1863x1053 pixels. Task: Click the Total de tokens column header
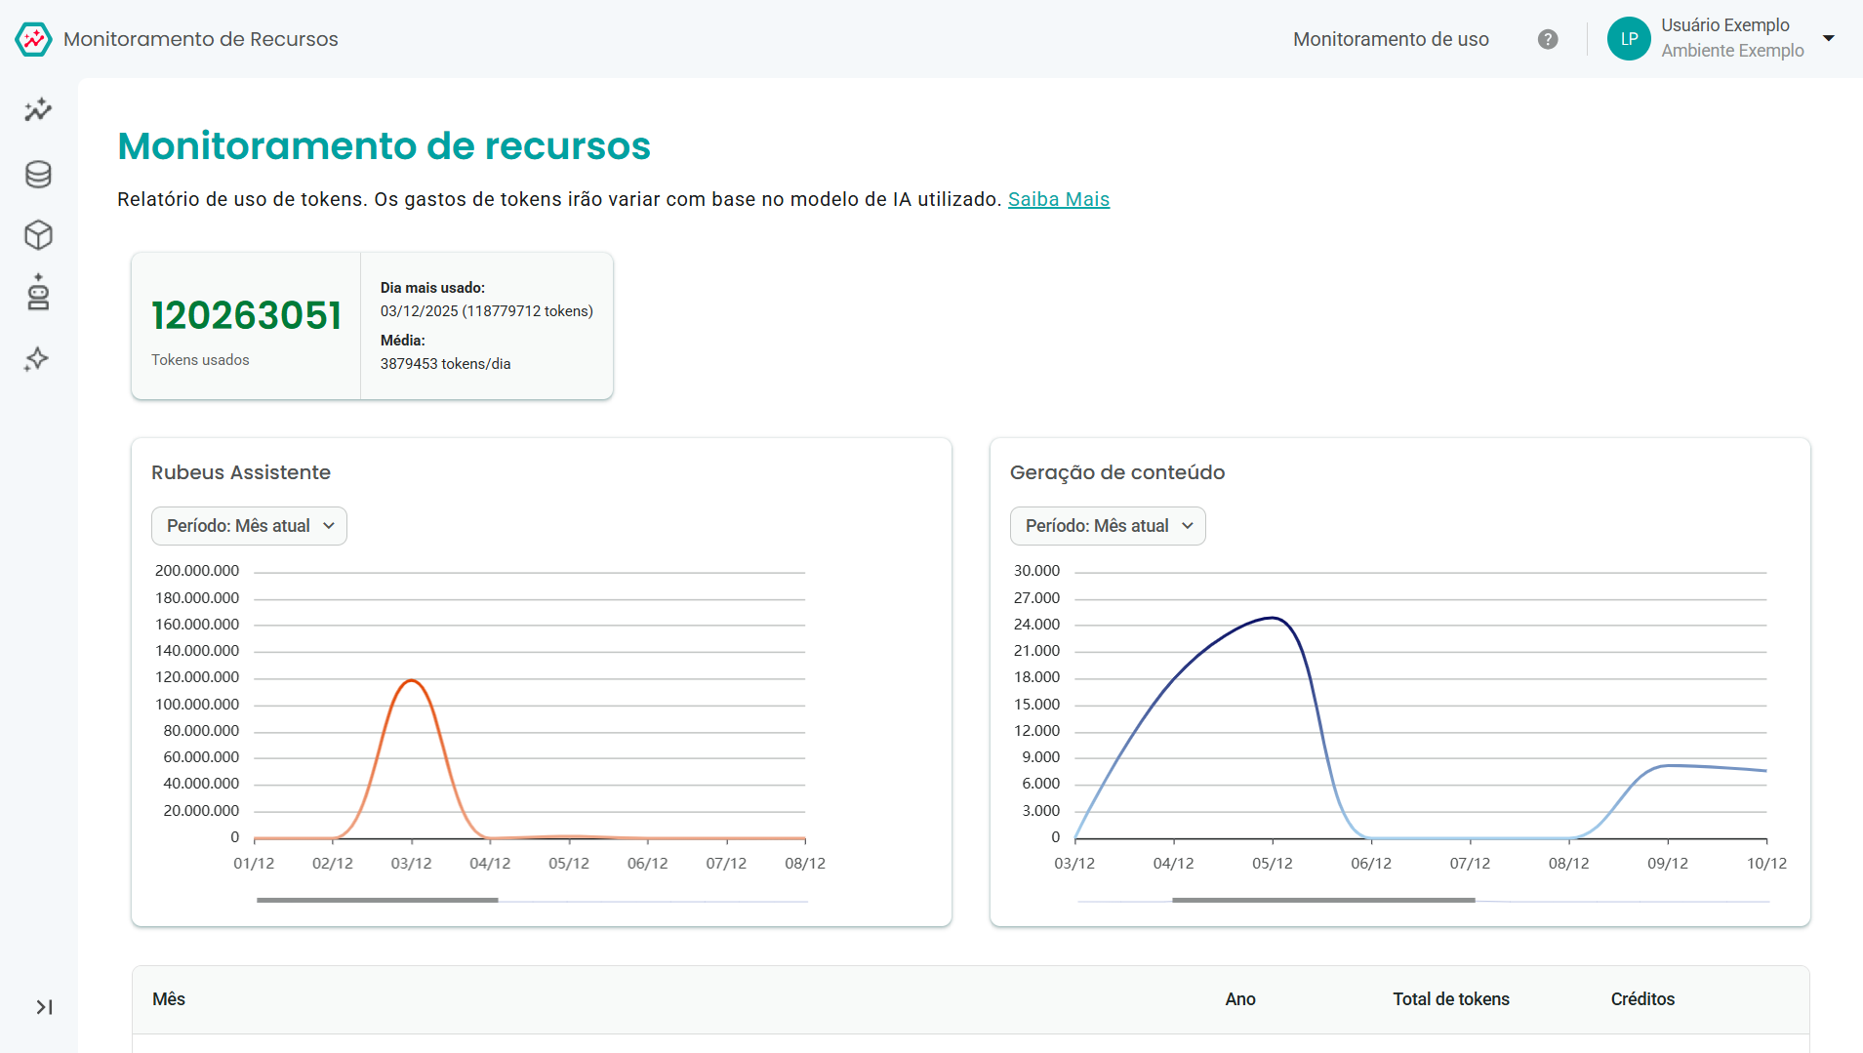(x=1451, y=999)
